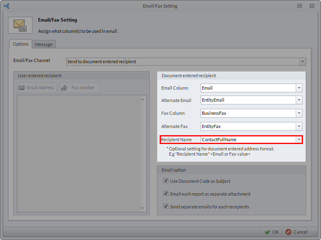The width and height of the screenshot is (321, 240).
Task: Disable Send separate emails for each recipients
Action: click(166, 206)
